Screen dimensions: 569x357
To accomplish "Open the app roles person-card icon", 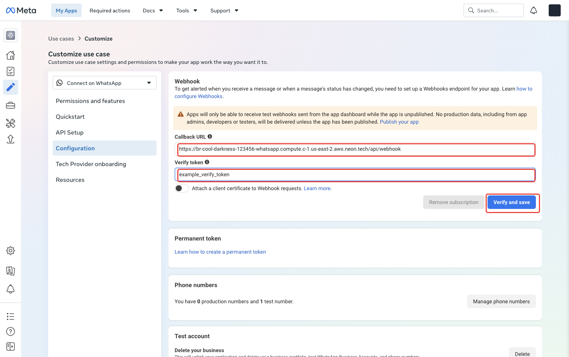I will pyautogui.click(x=11, y=271).
